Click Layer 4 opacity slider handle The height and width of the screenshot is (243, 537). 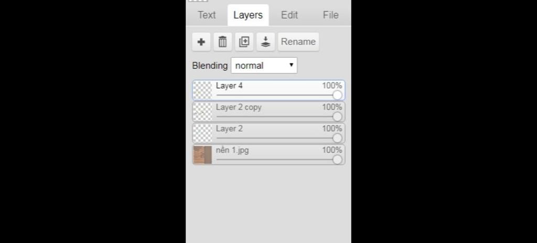tap(337, 96)
